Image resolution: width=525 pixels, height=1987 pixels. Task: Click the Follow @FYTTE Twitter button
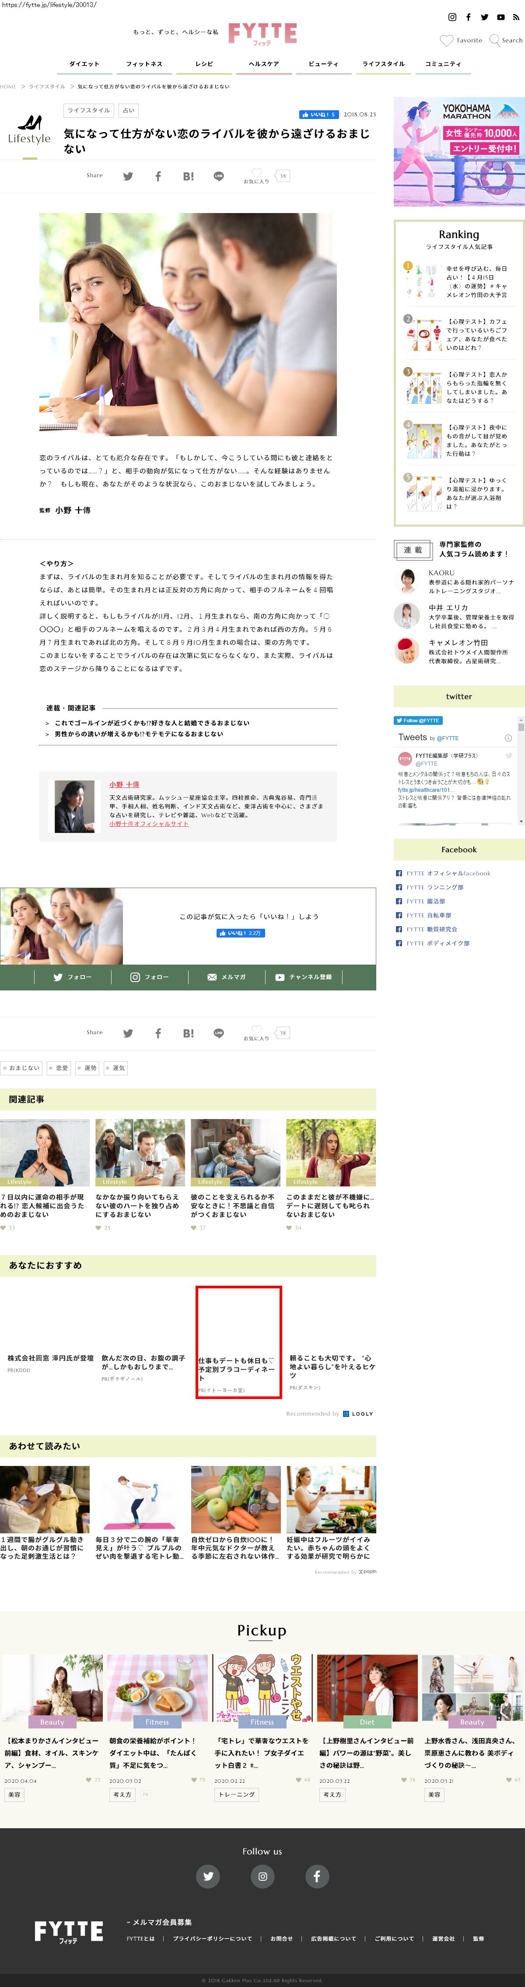pos(418,721)
